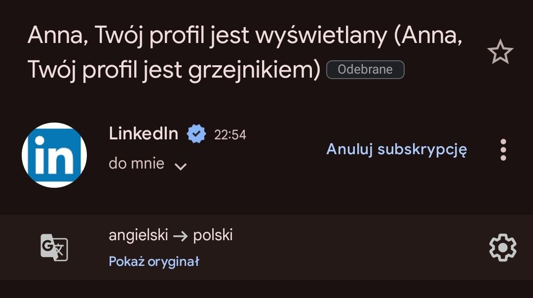Screen dimensions: 533x298
Task: Tap the Google Translate icon
Action: [54, 248]
